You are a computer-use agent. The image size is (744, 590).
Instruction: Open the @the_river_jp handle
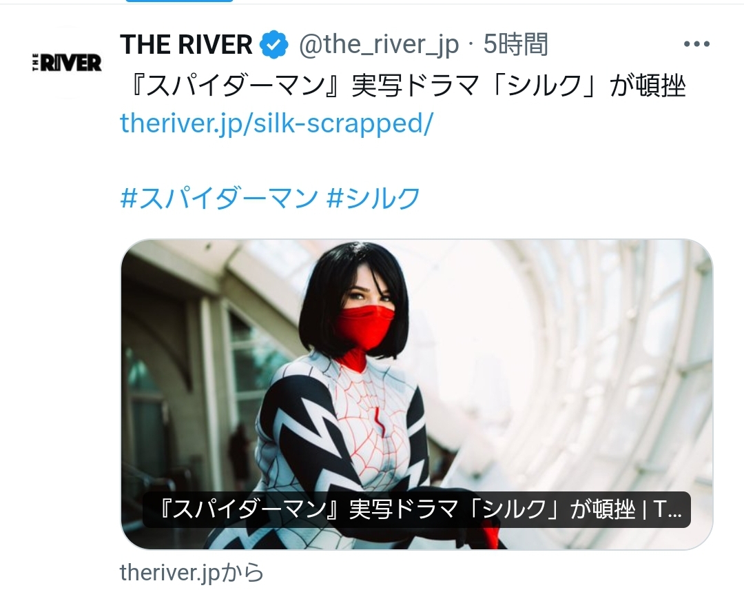(379, 45)
